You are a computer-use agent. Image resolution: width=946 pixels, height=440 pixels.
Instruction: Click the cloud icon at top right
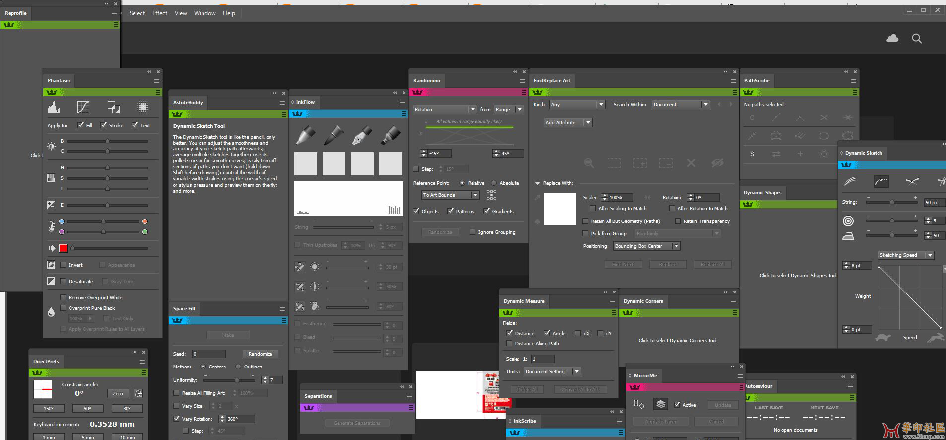pyautogui.click(x=892, y=38)
